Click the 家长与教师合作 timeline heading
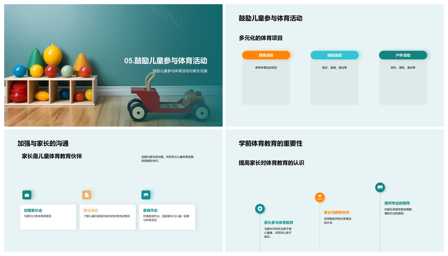448x256 pixels. pos(336,213)
